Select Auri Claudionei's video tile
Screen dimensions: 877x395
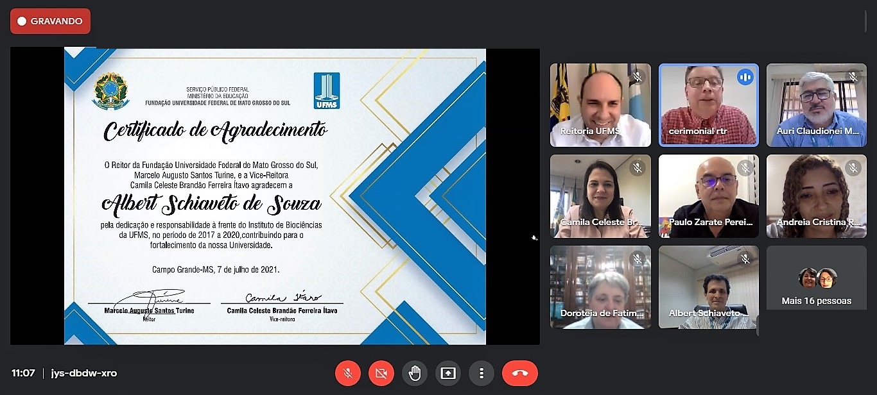coord(816,105)
